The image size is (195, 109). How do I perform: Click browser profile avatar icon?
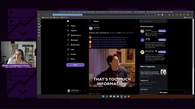pos(188,15)
